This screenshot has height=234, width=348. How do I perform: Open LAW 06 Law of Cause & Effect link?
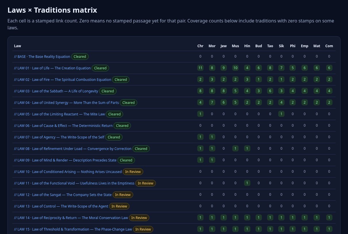pyautogui.click(x=63, y=126)
